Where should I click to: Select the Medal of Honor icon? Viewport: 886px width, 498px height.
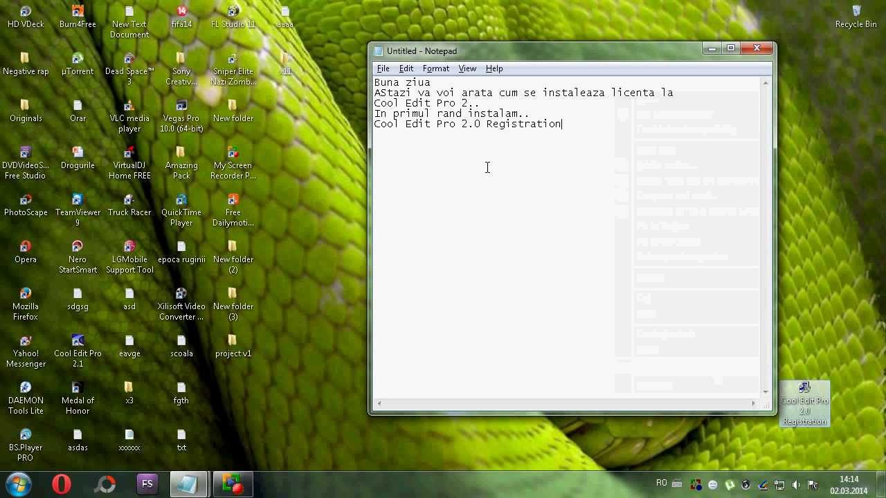(78, 398)
